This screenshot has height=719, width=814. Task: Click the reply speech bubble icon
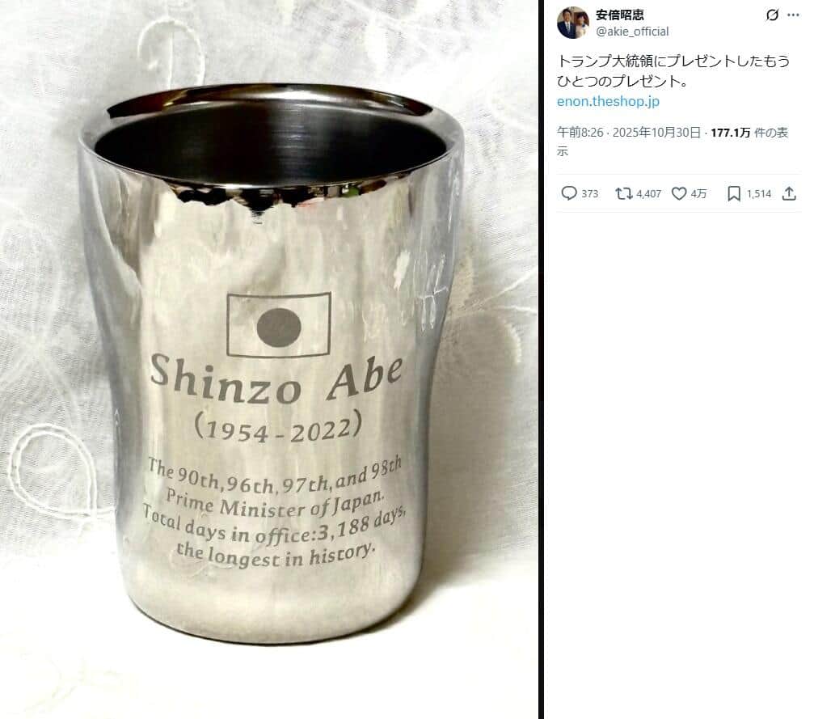pyautogui.click(x=569, y=194)
